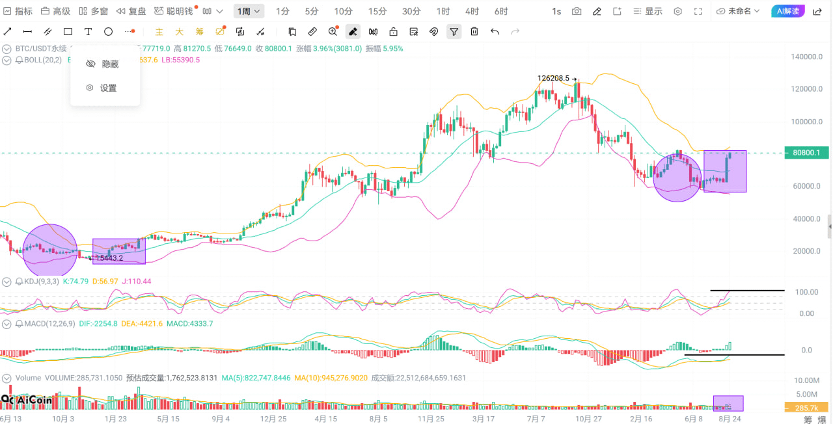Click the 爆 button at bottom right
Screen dimensions: 833x424
click(822, 419)
